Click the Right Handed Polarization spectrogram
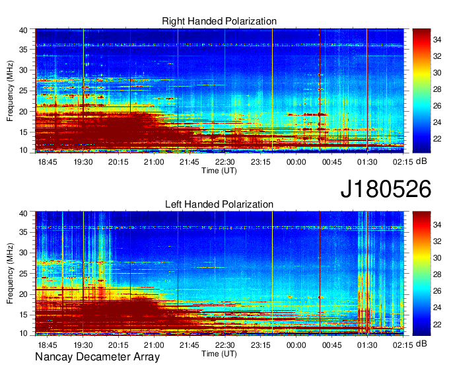Screen dimensions: 449x365 [x=219, y=91]
